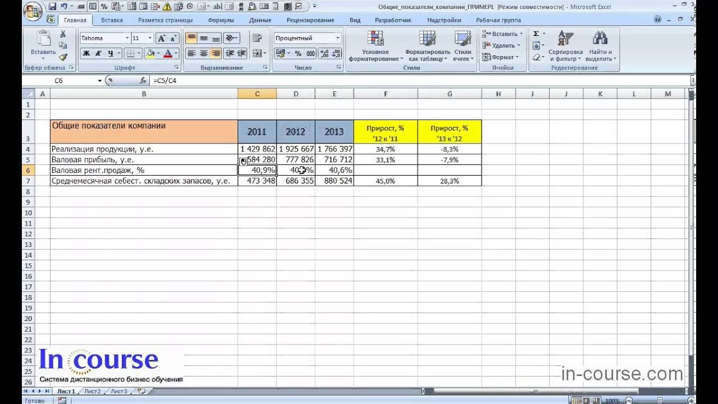The image size is (718, 404).
Task: Increase indent in the alignment group
Action: [x=242, y=53]
